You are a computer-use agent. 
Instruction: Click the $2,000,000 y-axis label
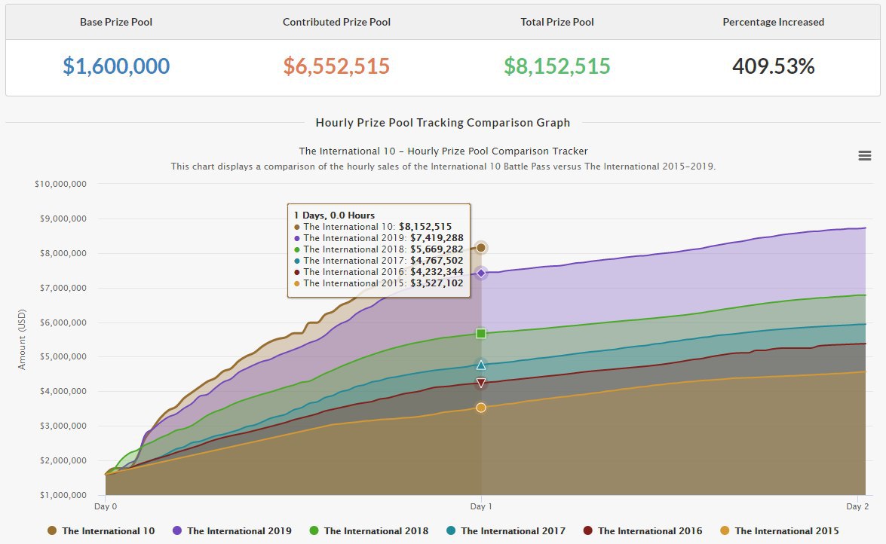63,460
